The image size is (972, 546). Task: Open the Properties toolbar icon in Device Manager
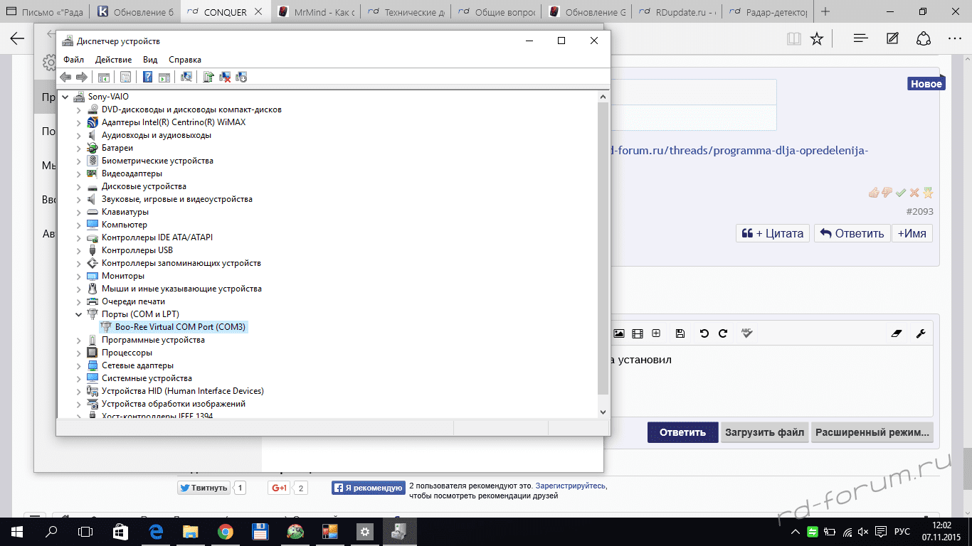tap(126, 77)
